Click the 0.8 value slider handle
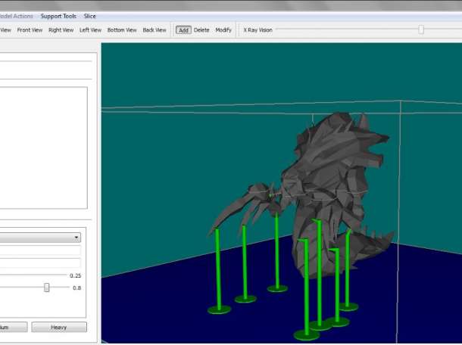 (x=46, y=287)
